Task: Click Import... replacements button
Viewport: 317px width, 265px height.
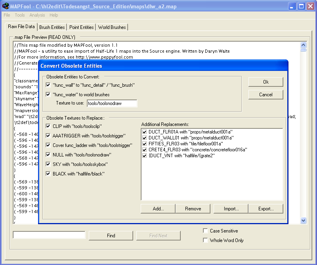Action: pos(231,209)
